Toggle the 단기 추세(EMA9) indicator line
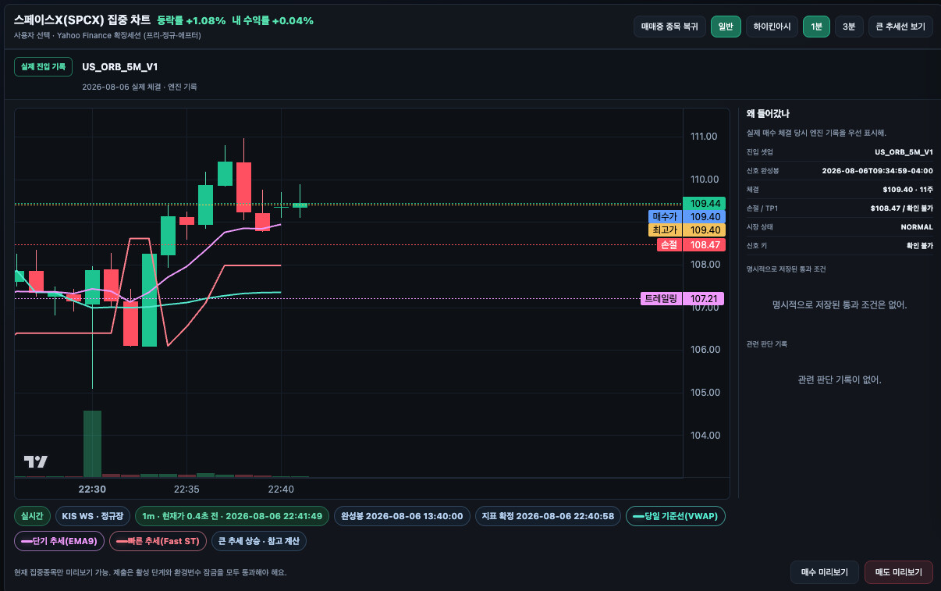 59,540
